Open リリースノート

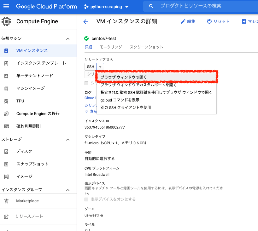click(29, 216)
